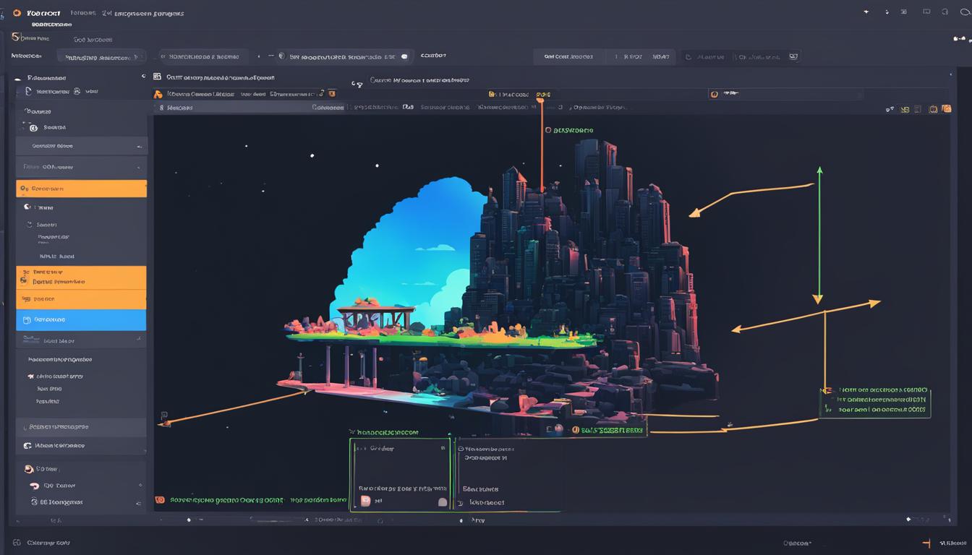Click the timeline marker dot at the bottom-left
The height and width of the screenshot is (555, 972).
[x=189, y=520]
